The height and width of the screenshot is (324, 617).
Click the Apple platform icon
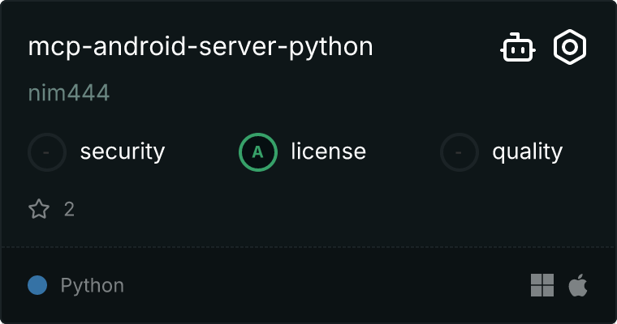578,285
